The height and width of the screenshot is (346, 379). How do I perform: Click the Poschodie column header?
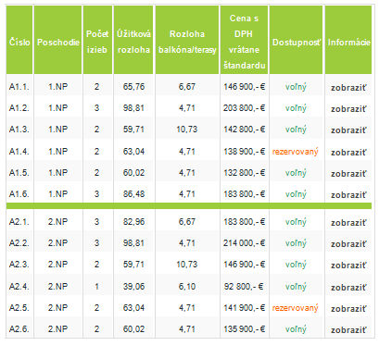pyautogui.click(x=58, y=42)
